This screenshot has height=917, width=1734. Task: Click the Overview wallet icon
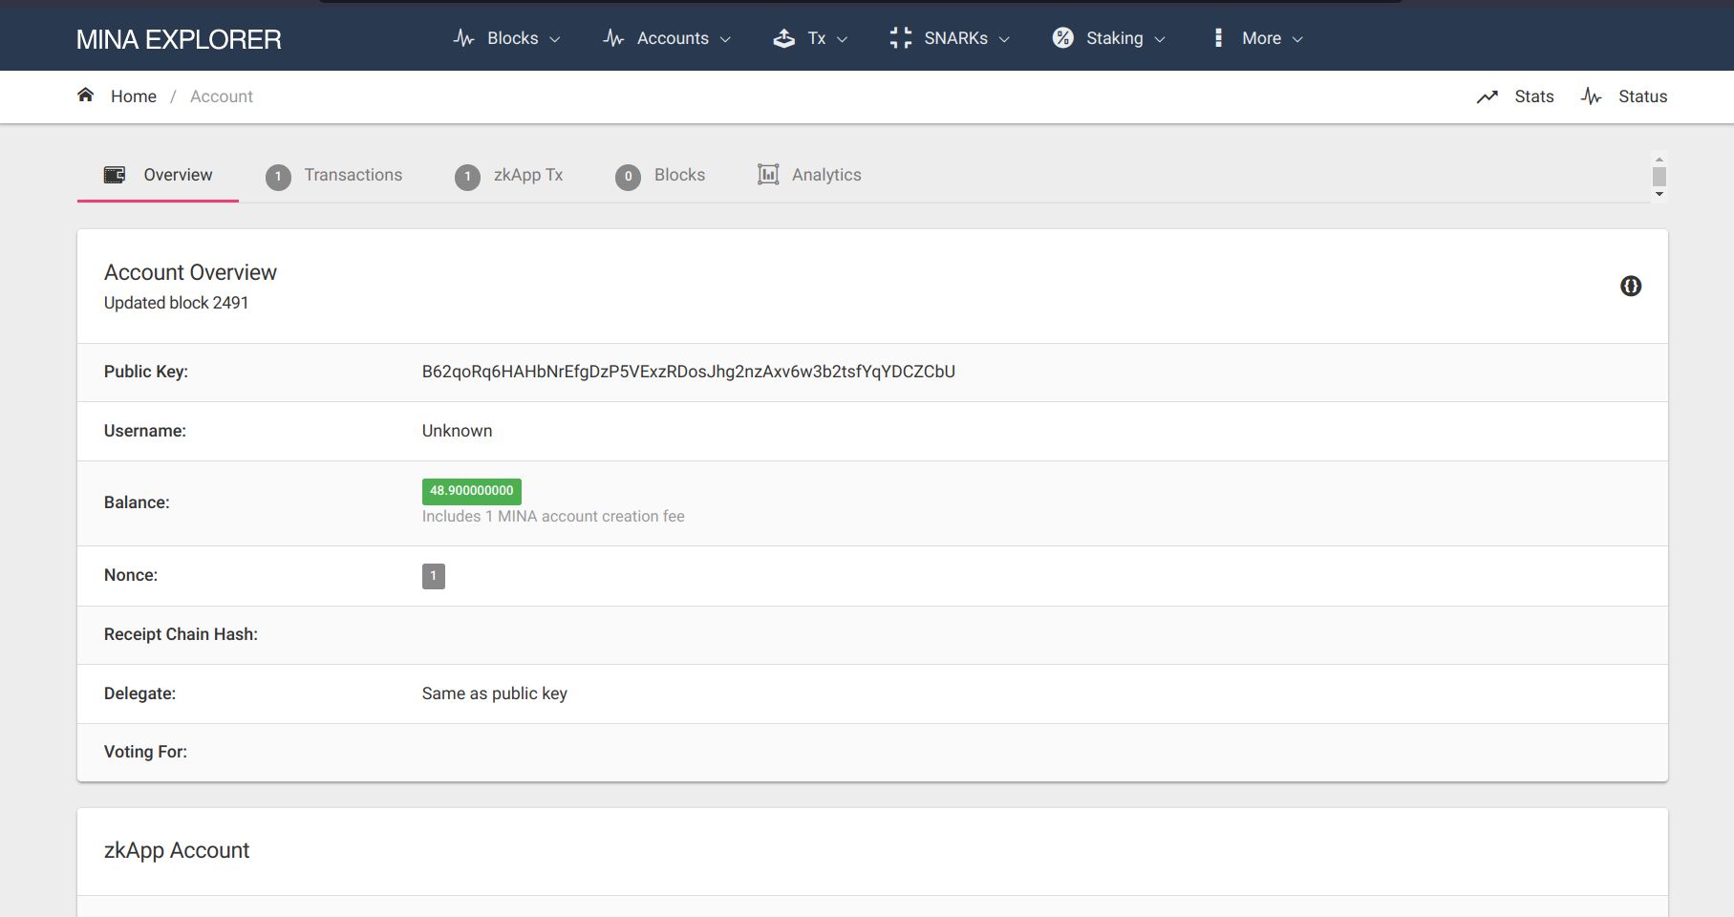[x=115, y=175]
